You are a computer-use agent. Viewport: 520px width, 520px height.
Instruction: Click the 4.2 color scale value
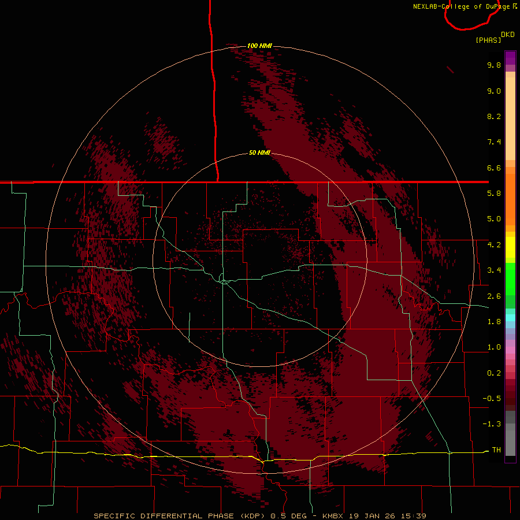(x=494, y=245)
